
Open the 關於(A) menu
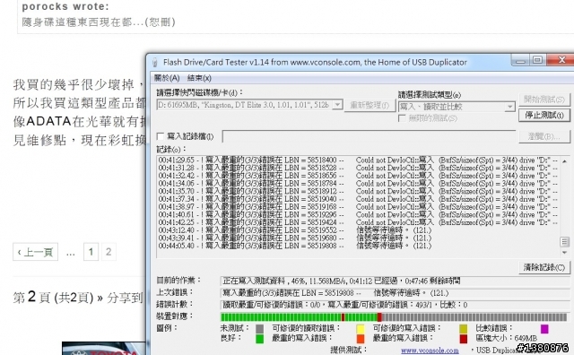[167, 78]
